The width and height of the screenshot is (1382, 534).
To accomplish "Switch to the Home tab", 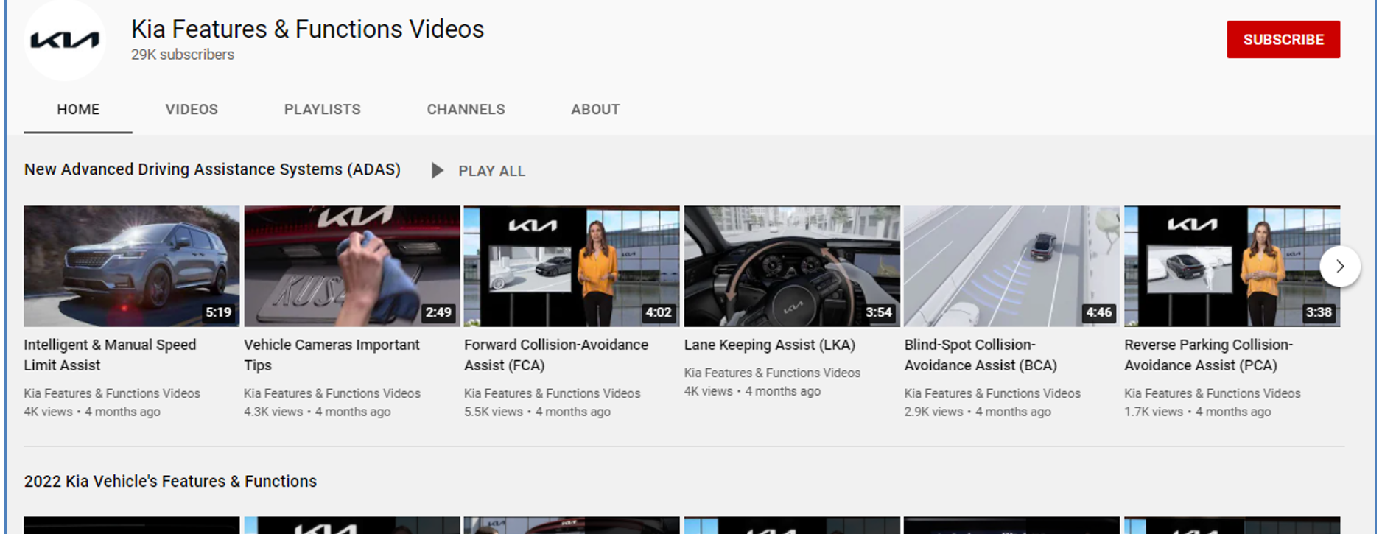I will coord(78,109).
